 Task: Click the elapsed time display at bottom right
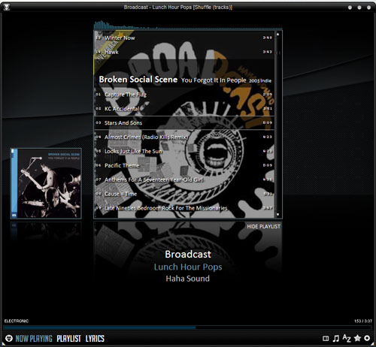point(363,321)
